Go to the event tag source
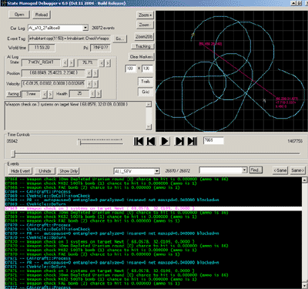This screenshot has width=308, height=289. (119, 39)
